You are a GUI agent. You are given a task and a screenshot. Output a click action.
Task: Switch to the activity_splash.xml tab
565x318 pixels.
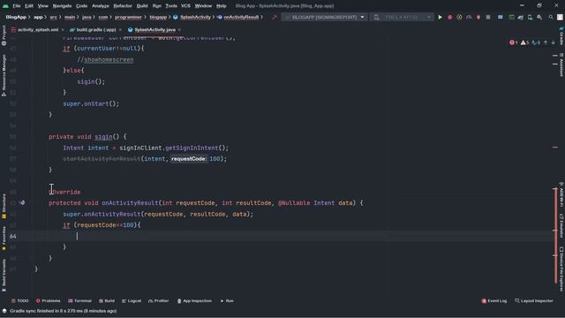coord(38,29)
